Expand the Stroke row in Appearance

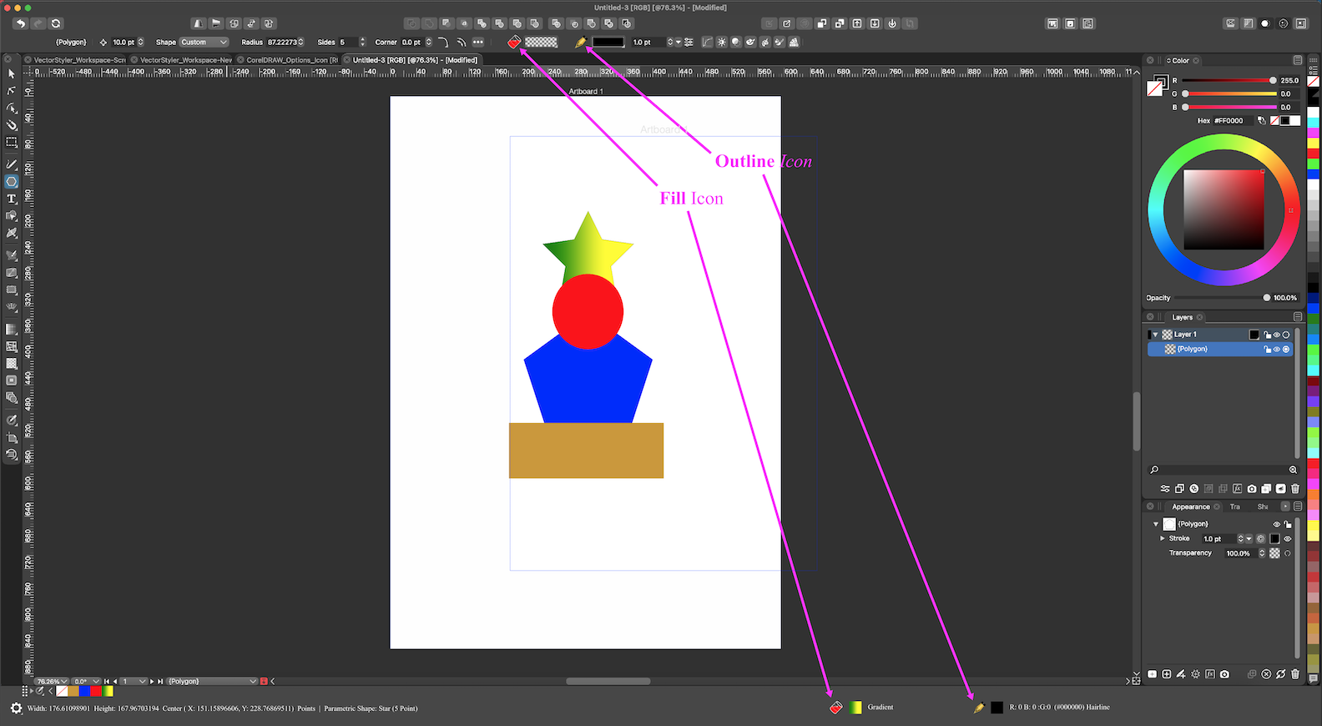[x=1162, y=538]
